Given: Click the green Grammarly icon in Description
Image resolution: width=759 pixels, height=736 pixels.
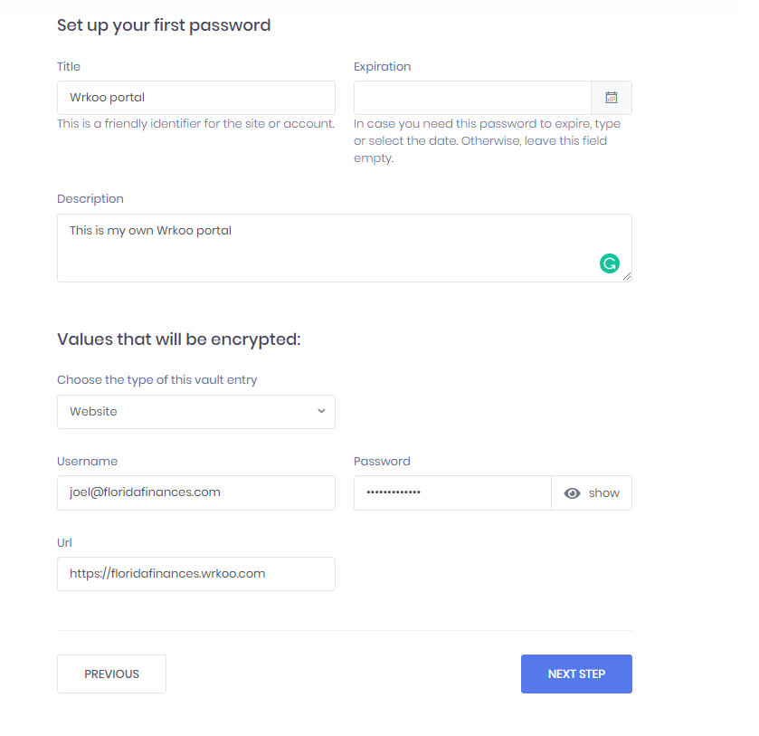Looking at the screenshot, I should 610,263.
